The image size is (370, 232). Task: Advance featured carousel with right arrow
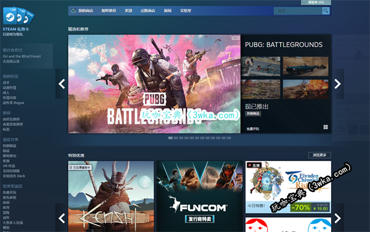point(337,84)
